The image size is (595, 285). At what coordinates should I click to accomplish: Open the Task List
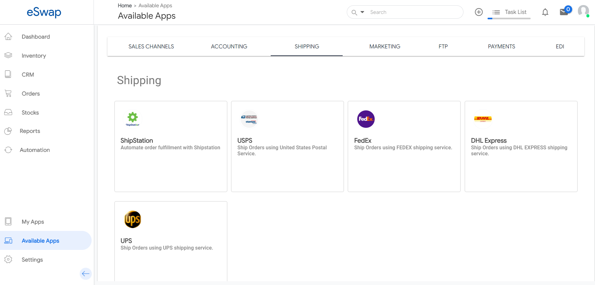509,12
